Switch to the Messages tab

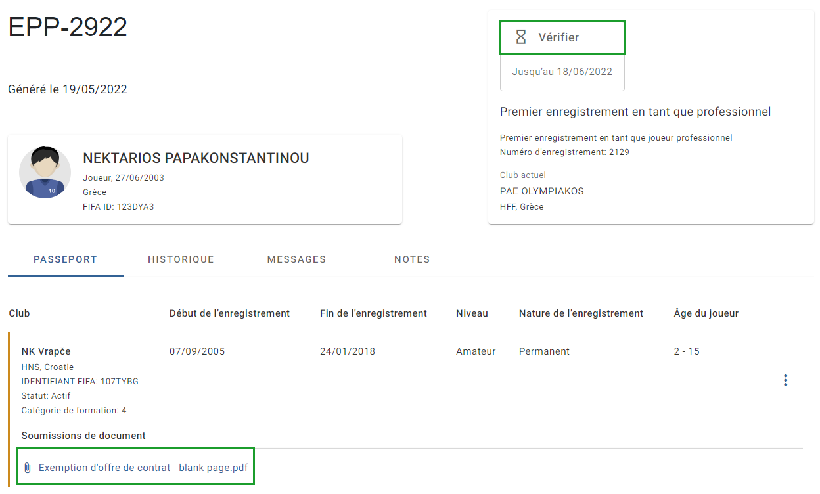296,259
